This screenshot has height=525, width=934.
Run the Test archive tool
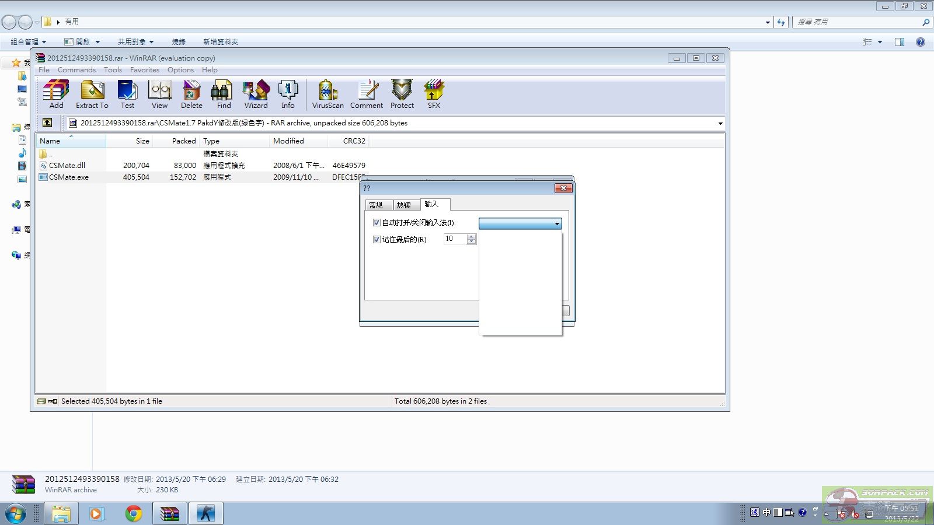127,94
